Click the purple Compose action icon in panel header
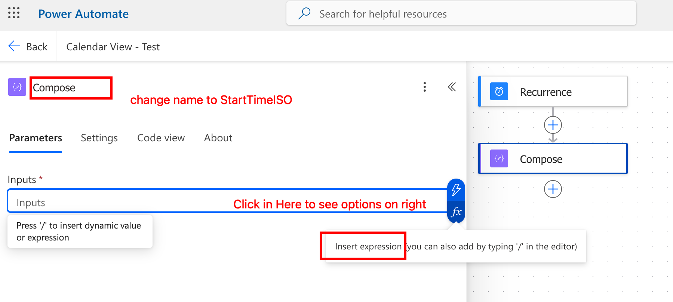The width and height of the screenshot is (673, 302). coord(17,87)
